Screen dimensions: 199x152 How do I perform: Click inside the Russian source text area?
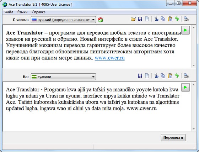coord(97,46)
